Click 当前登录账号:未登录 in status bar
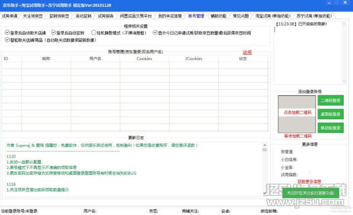The width and height of the screenshot is (353, 215). click(19, 211)
